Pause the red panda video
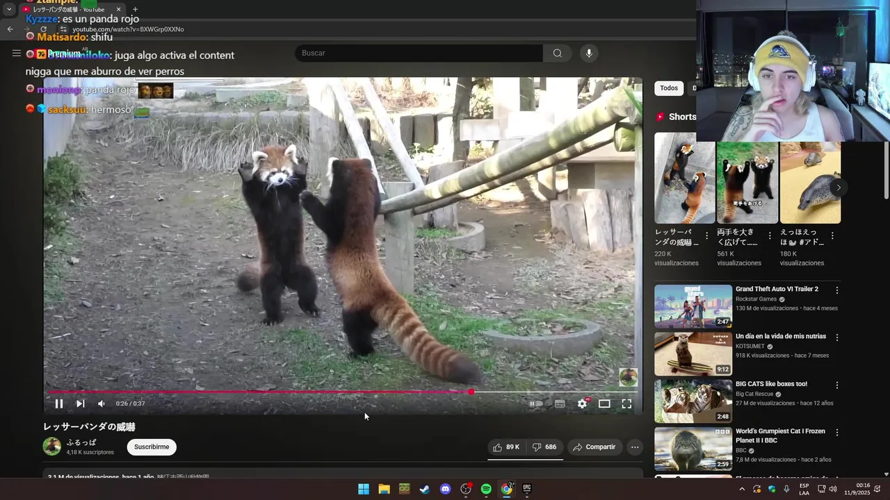Image resolution: width=890 pixels, height=500 pixels. point(59,403)
